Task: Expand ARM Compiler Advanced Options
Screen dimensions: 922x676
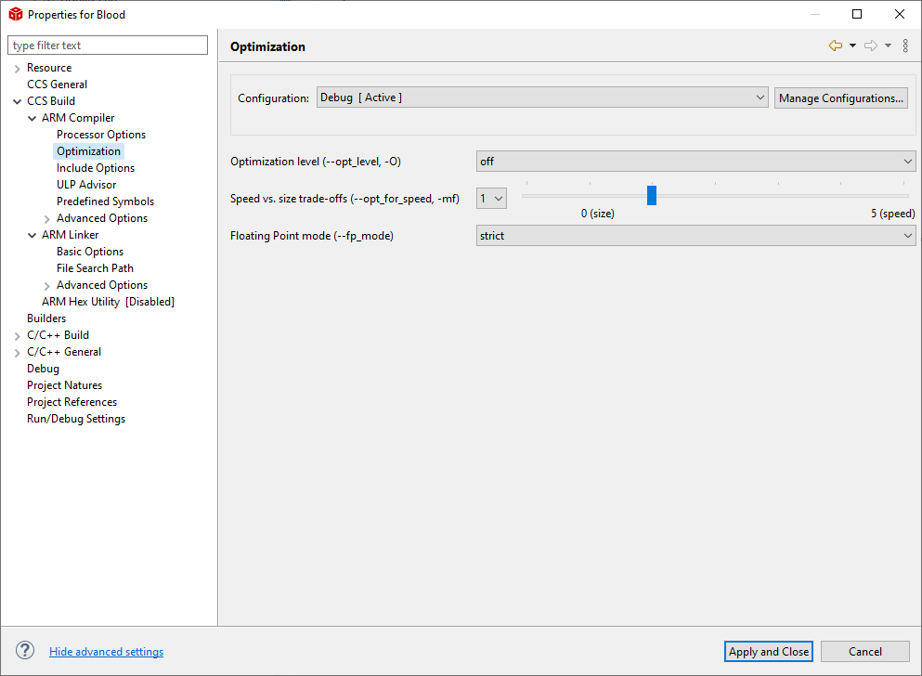Action: click(47, 218)
